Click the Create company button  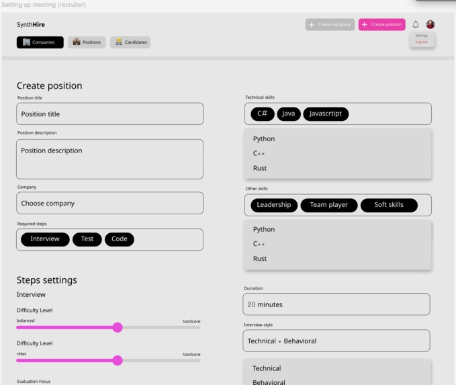(x=330, y=24)
